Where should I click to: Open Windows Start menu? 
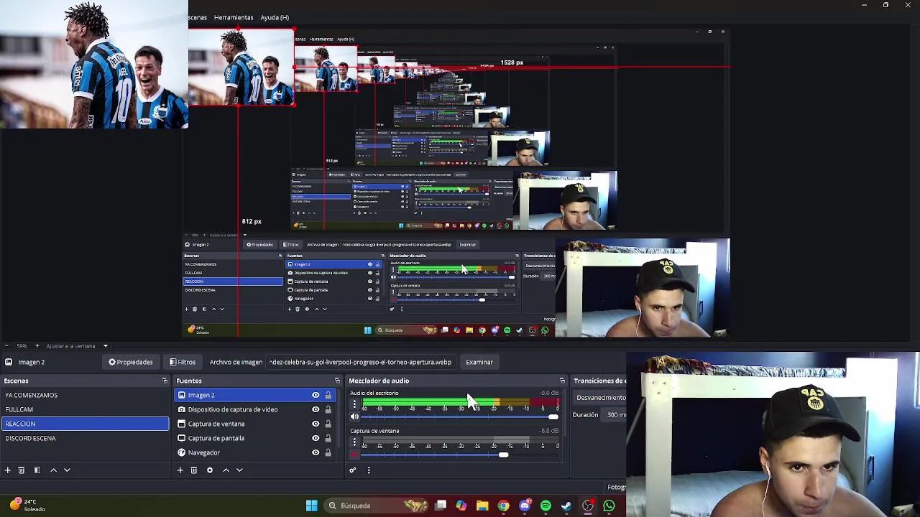click(x=311, y=506)
